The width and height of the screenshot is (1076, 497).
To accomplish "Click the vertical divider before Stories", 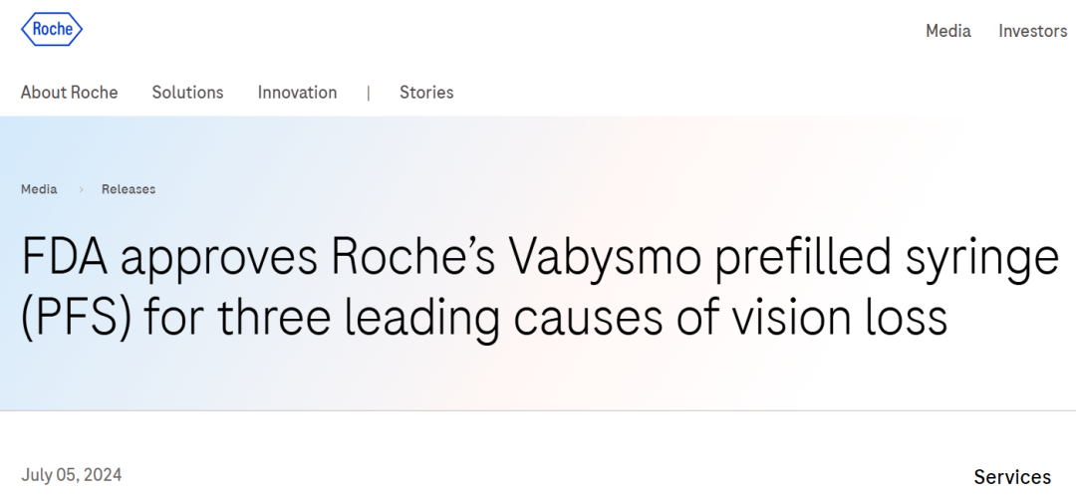I will tap(369, 93).
